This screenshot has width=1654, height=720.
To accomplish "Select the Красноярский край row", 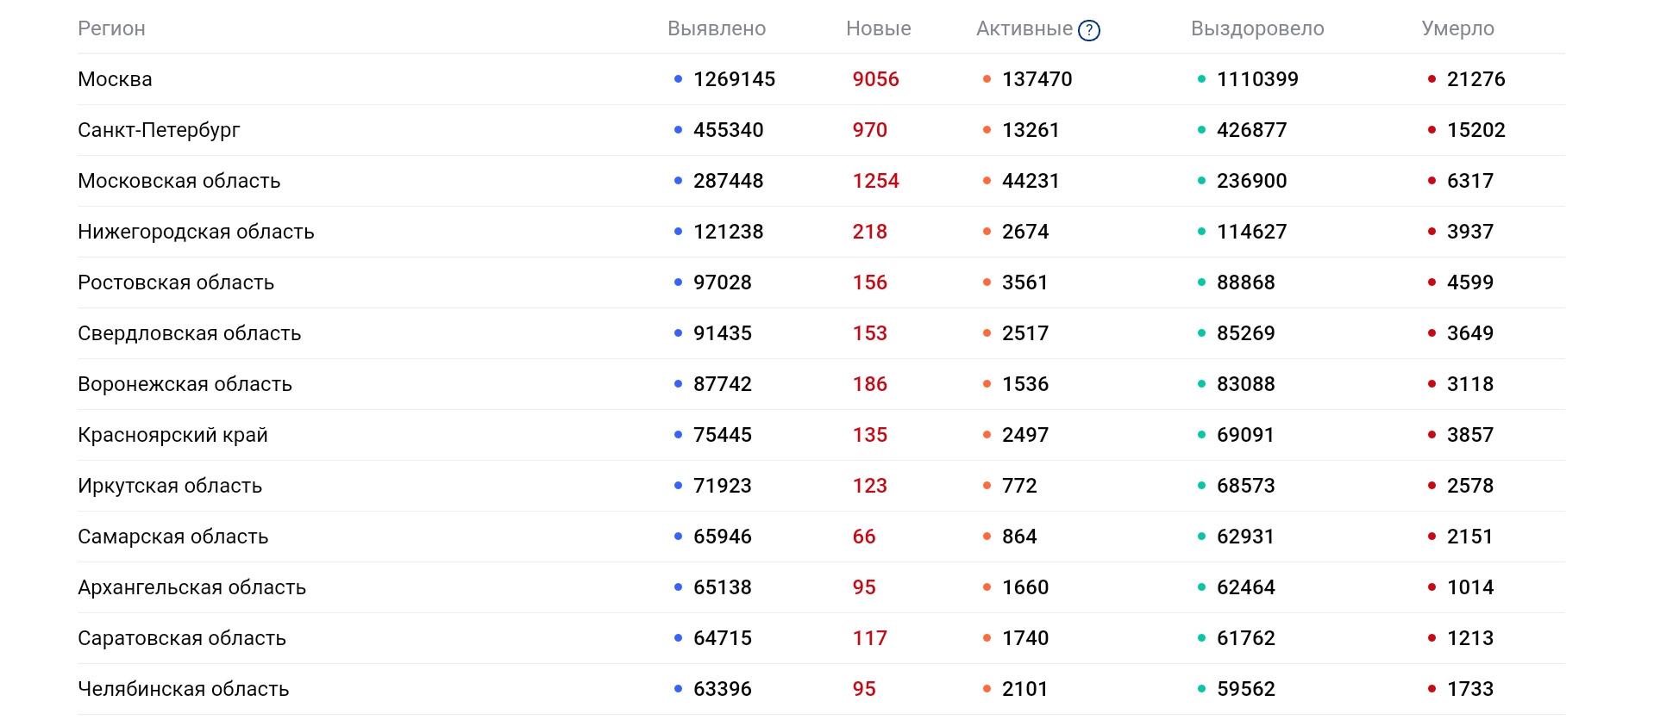I will (x=821, y=435).
